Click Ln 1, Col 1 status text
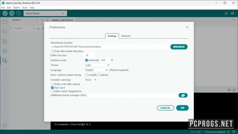238x134 pixels. [x=196, y=132]
